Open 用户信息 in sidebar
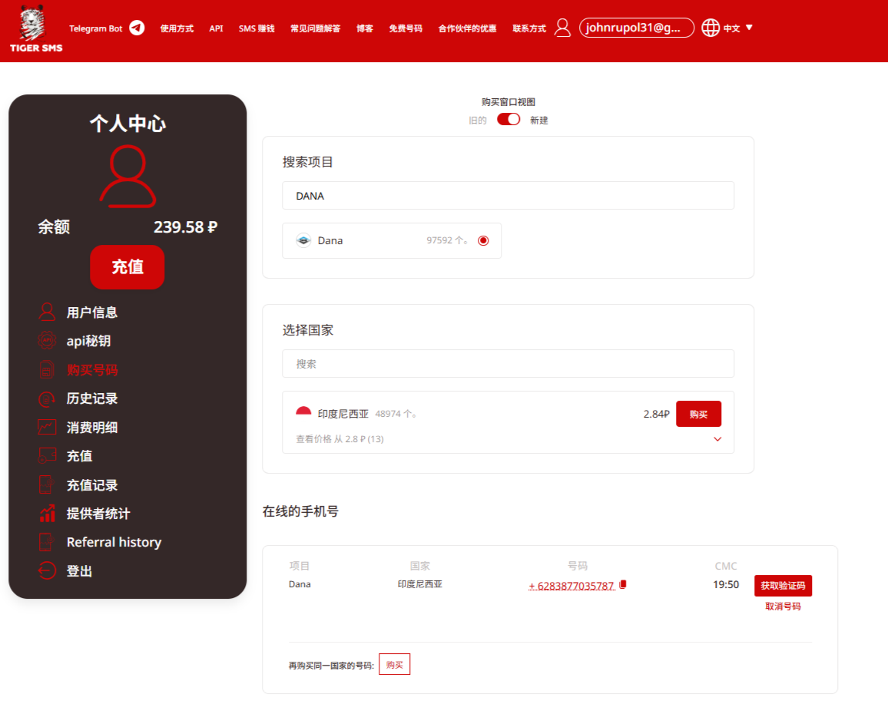Viewport: 888px width, 727px height. tap(91, 312)
